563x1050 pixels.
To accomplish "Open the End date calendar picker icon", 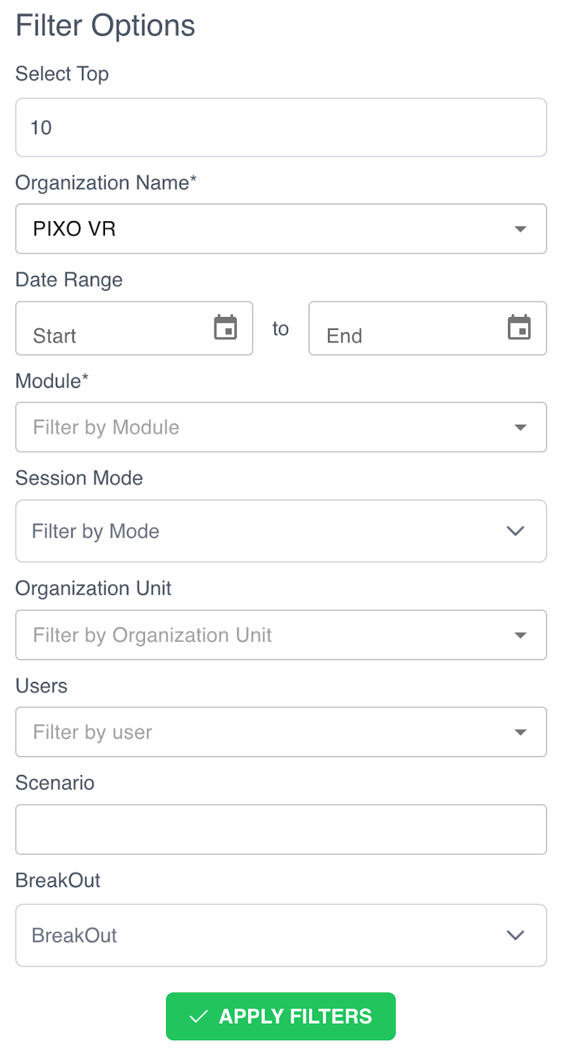I will pyautogui.click(x=519, y=327).
